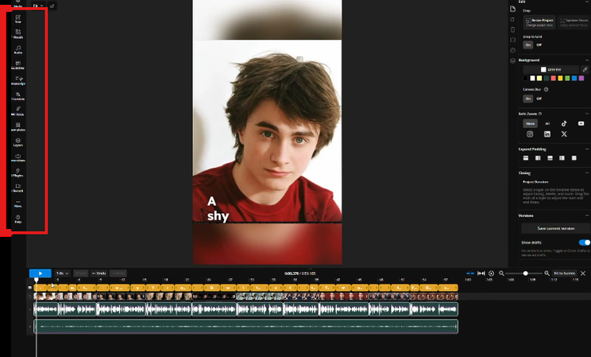Open the Transcript panel in the sidebar
This screenshot has height=357, width=591.
17,81
